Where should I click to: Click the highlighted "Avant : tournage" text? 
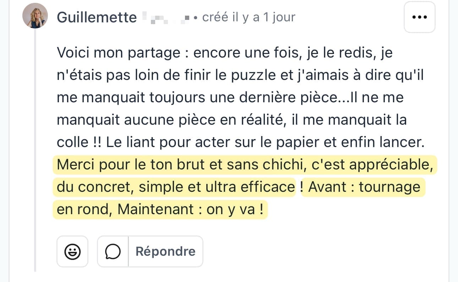tap(364, 187)
